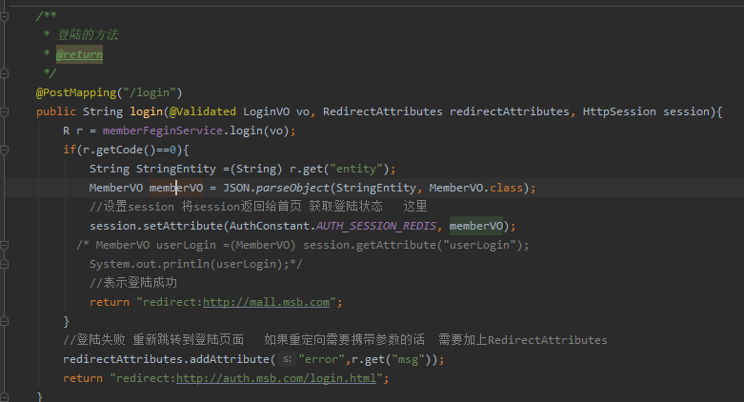Click the s: parameter name hint
This screenshot has width=744, height=402.
click(286, 359)
